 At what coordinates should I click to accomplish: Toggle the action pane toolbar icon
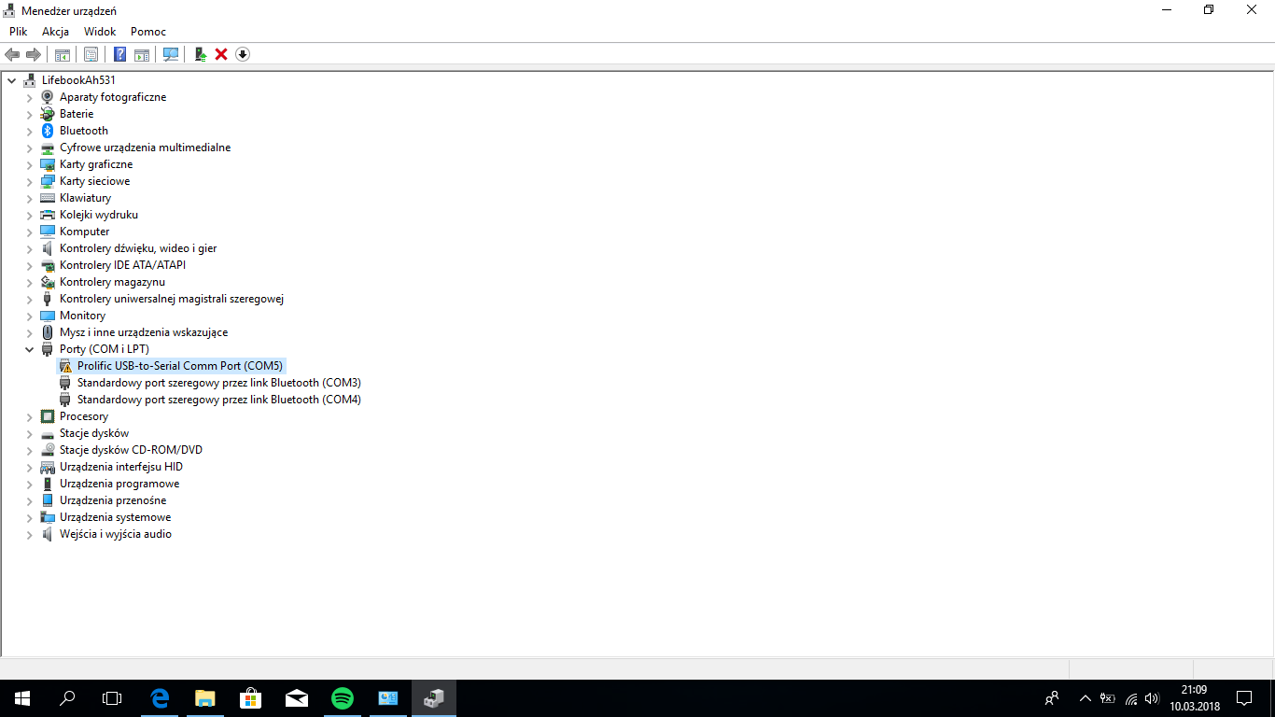[x=142, y=54]
